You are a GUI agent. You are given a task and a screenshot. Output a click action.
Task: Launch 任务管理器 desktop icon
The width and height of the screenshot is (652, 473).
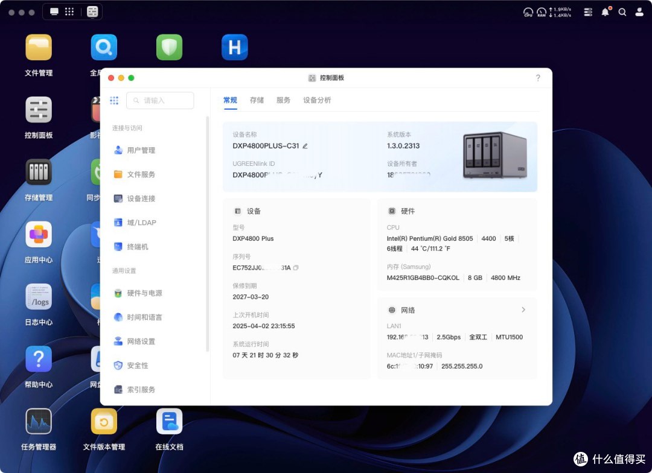(x=39, y=421)
